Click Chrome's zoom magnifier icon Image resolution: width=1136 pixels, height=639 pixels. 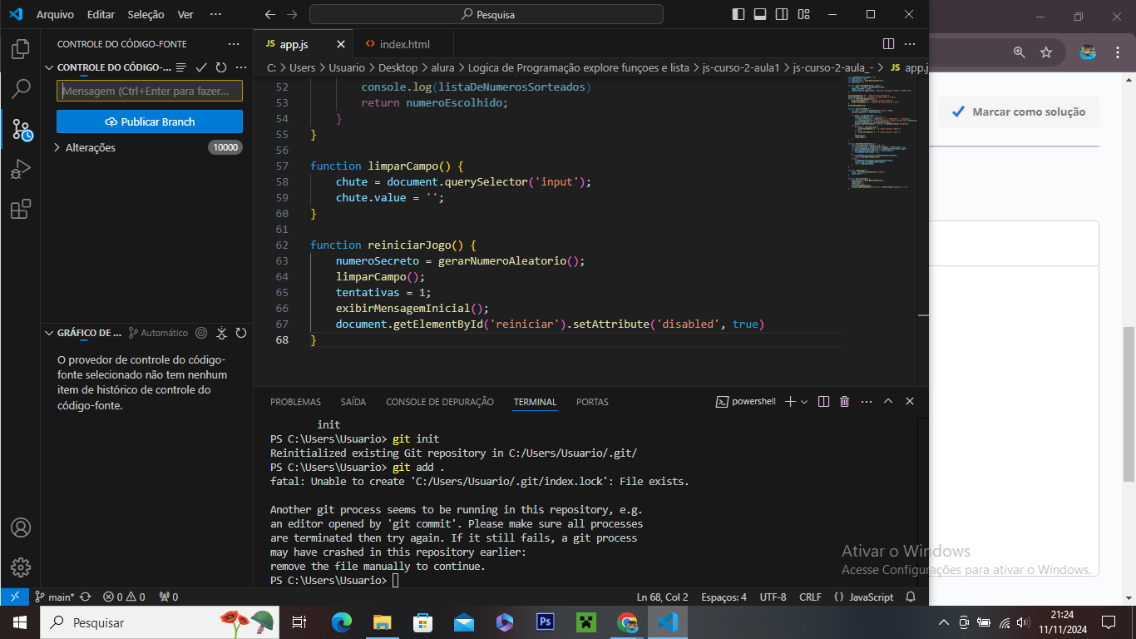tap(1020, 52)
